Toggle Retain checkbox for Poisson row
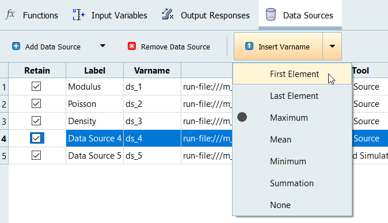 tap(36, 103)
